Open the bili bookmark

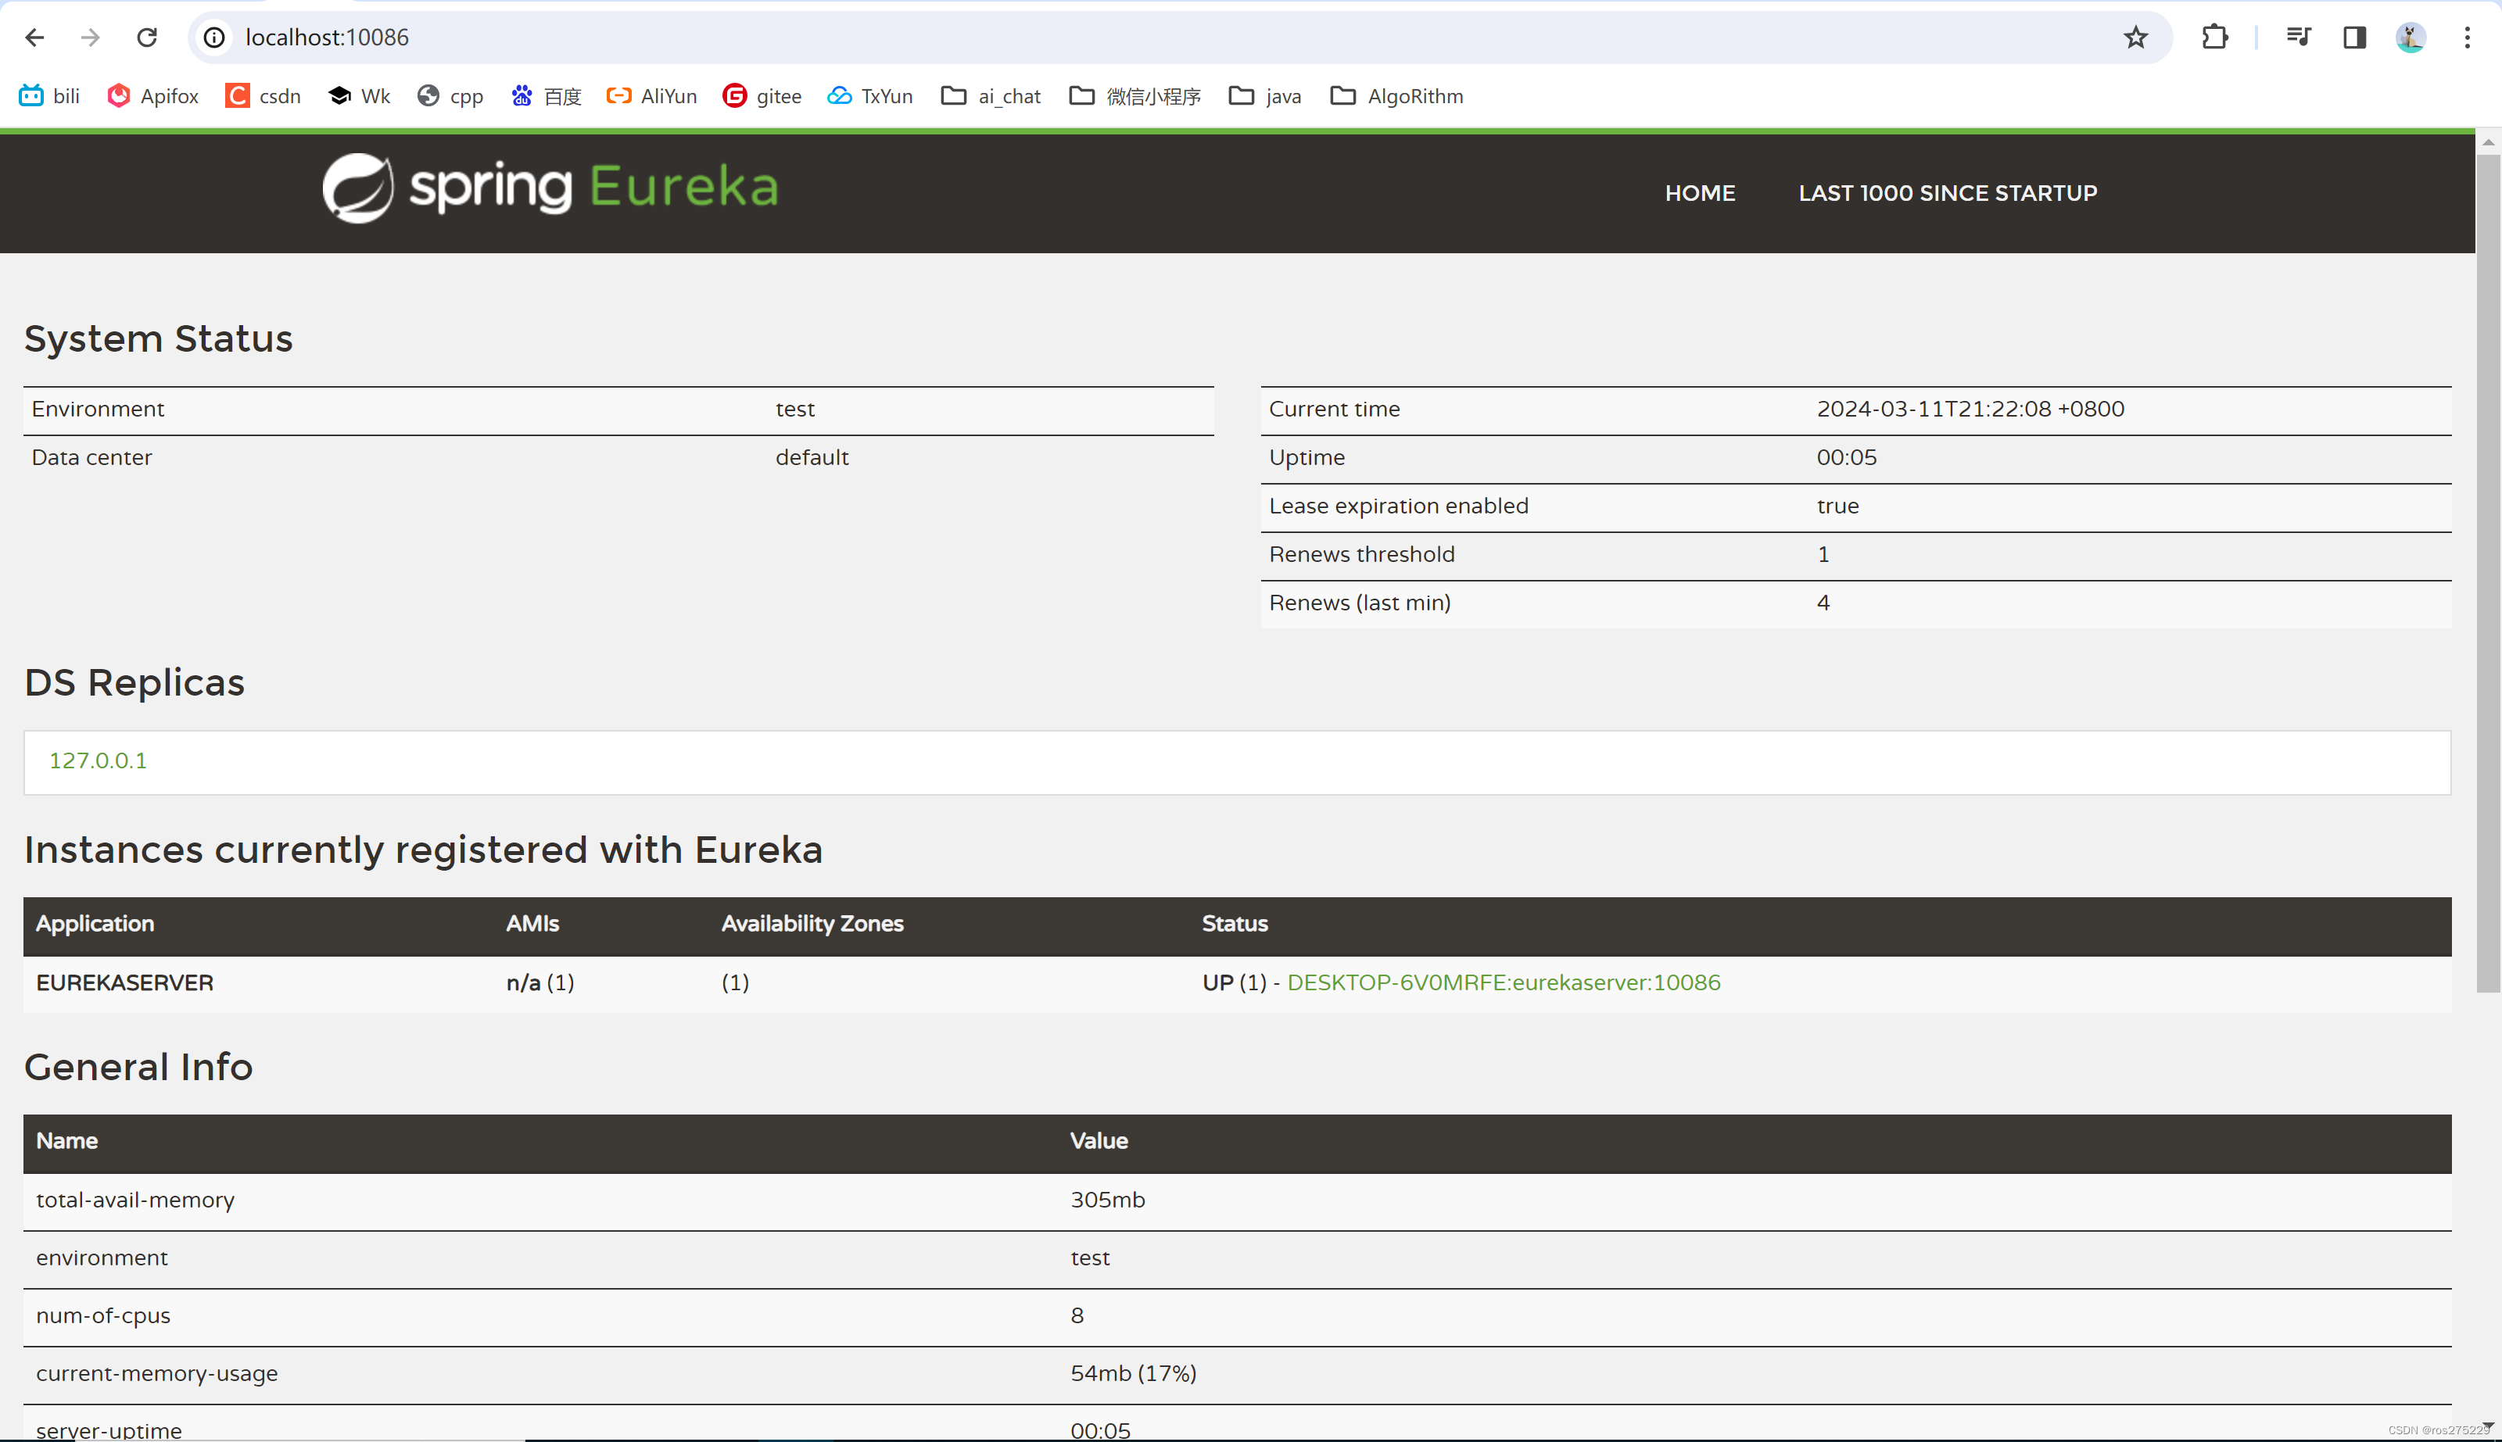tap(49, 96)
